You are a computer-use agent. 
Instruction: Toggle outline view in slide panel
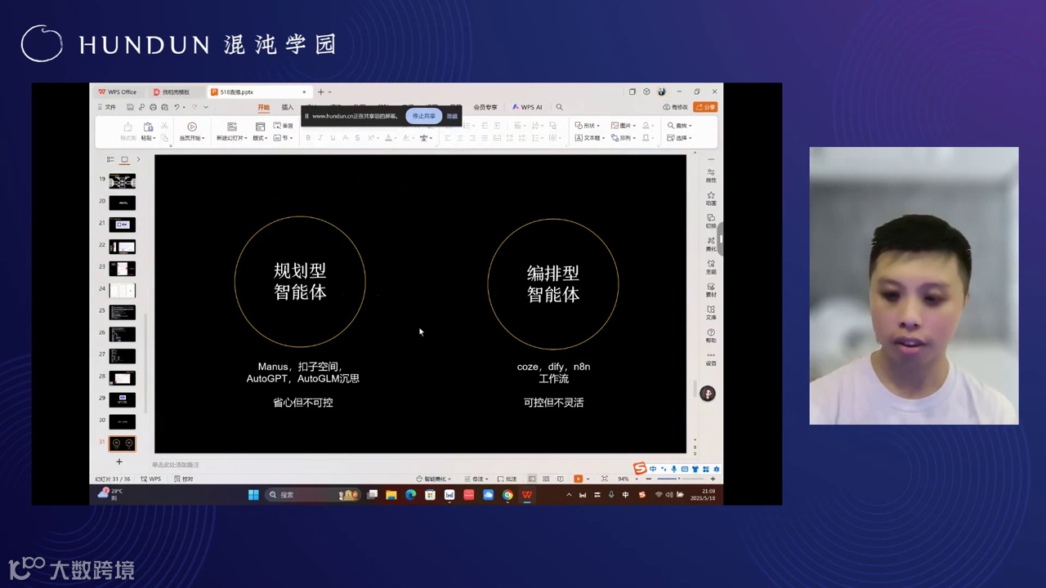(x=110, y=159)
